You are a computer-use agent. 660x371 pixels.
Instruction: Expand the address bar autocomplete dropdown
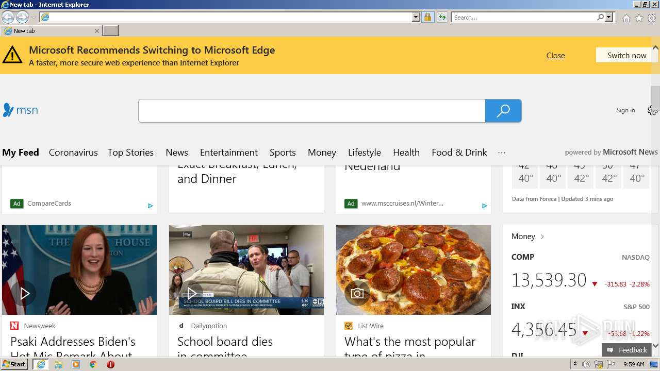click(x=416, y=17)
